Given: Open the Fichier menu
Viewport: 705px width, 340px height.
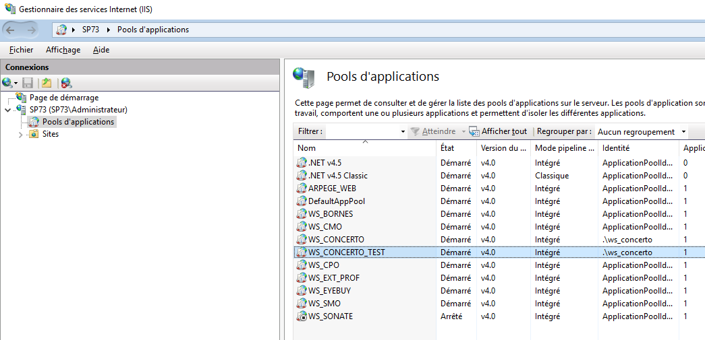Looking at the screenshot, I should click(x=21, y=50).
